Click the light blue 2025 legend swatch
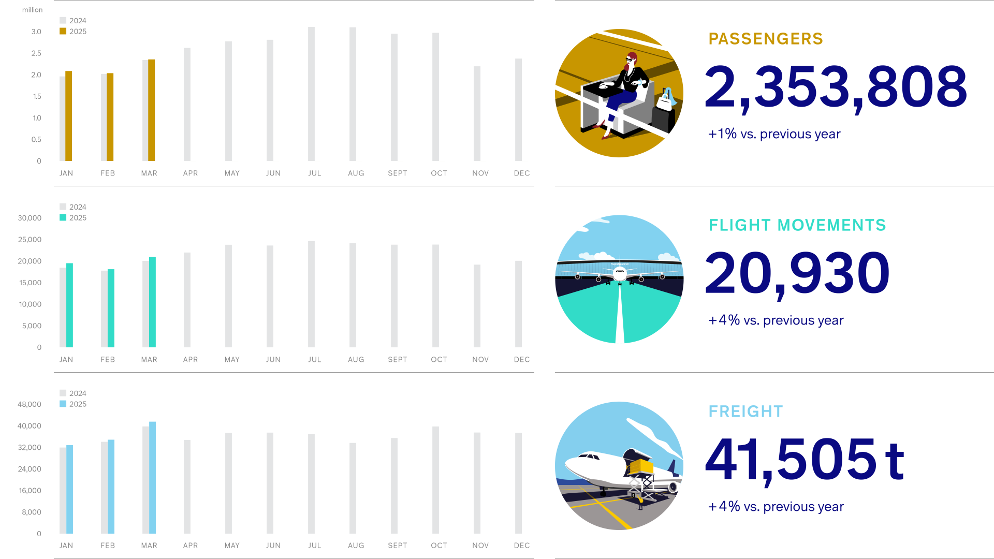 (x=63, y=404)
